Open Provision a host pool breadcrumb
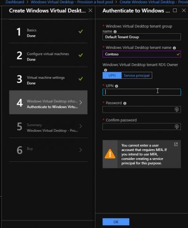This screenshot has width=188, height=228. [72, 2]
